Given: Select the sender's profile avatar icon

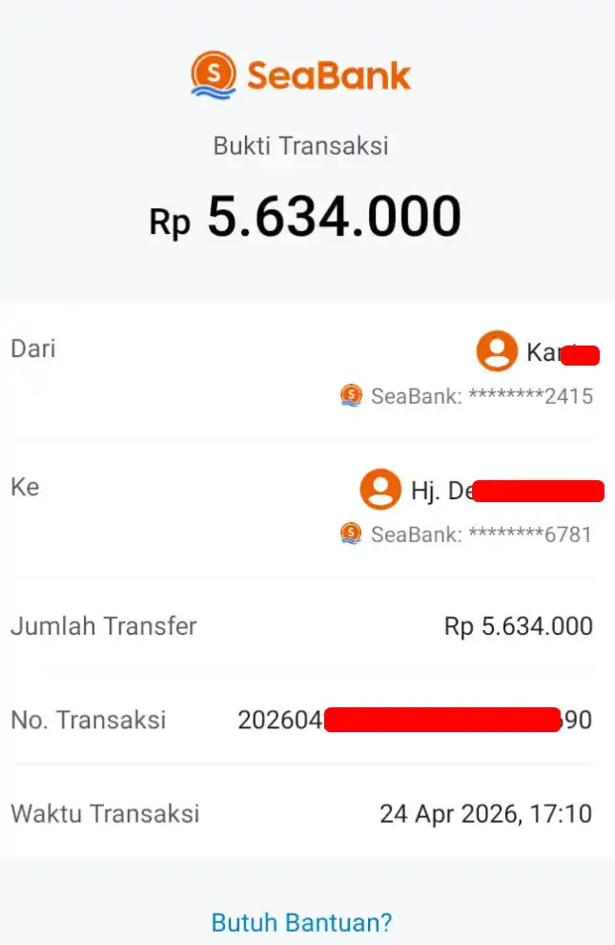Looking at the screenshot, I should click(x=495, y=350).
